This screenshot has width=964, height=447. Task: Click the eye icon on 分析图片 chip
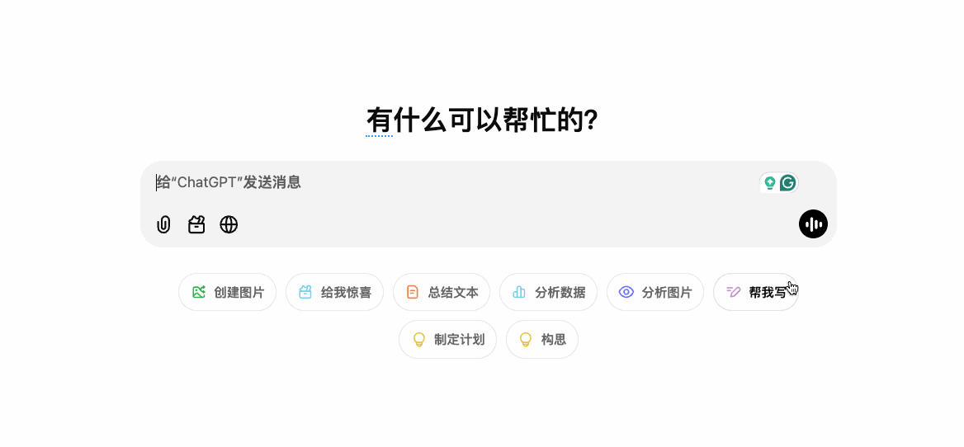tap(626, 292)
